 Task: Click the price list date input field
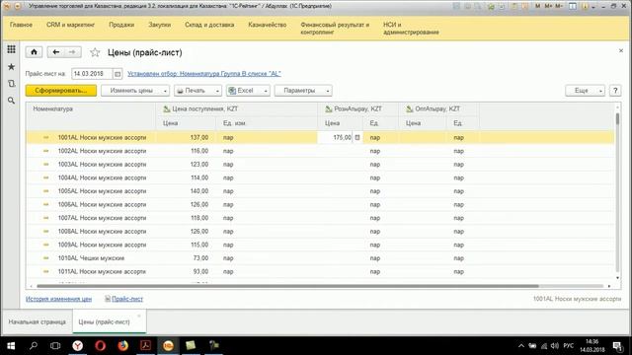tap(92, 74)
